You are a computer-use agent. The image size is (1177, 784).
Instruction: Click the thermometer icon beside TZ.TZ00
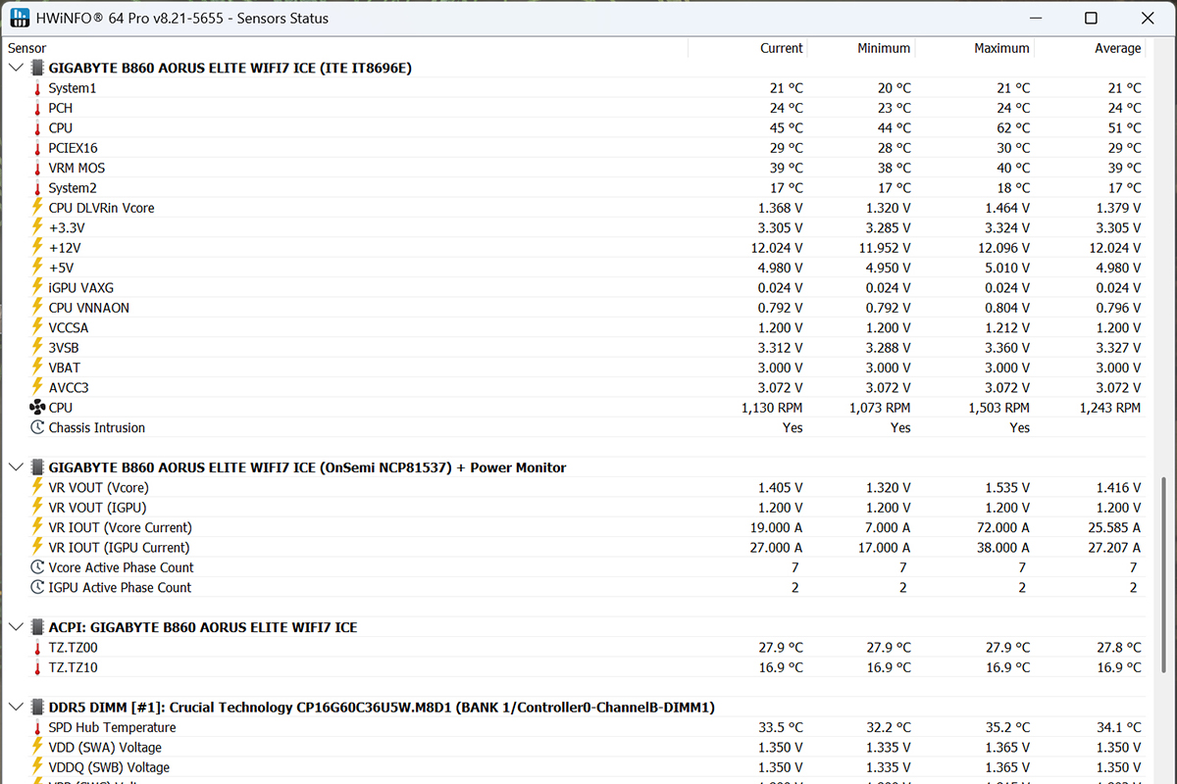[x=37, y=648]
